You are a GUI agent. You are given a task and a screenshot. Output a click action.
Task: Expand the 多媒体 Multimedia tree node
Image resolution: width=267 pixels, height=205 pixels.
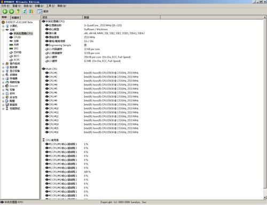[3, 75]
